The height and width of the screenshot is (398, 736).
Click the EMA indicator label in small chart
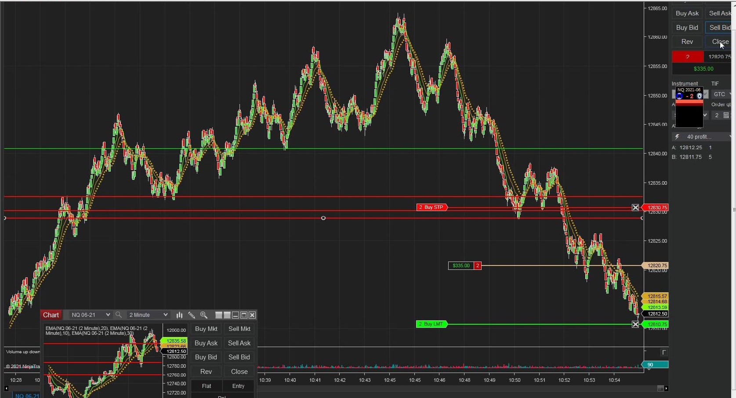tap(97, 331)
